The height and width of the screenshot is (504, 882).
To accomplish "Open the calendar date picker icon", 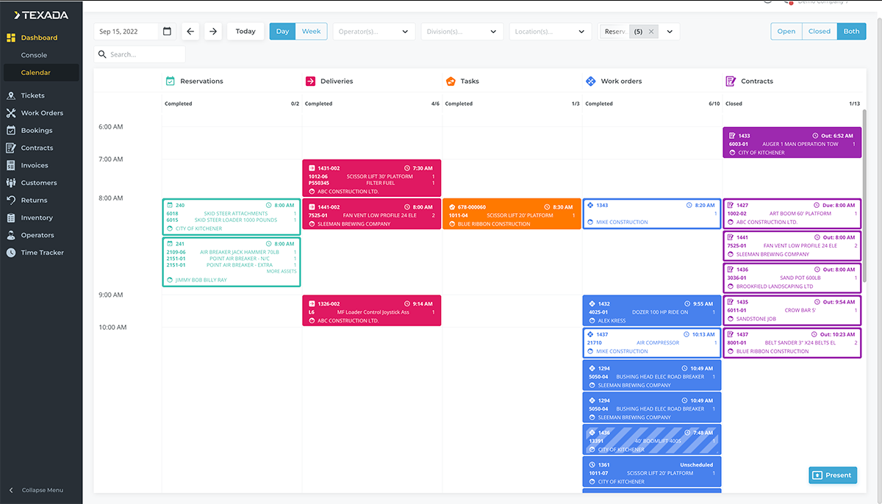I will point(167,32).
